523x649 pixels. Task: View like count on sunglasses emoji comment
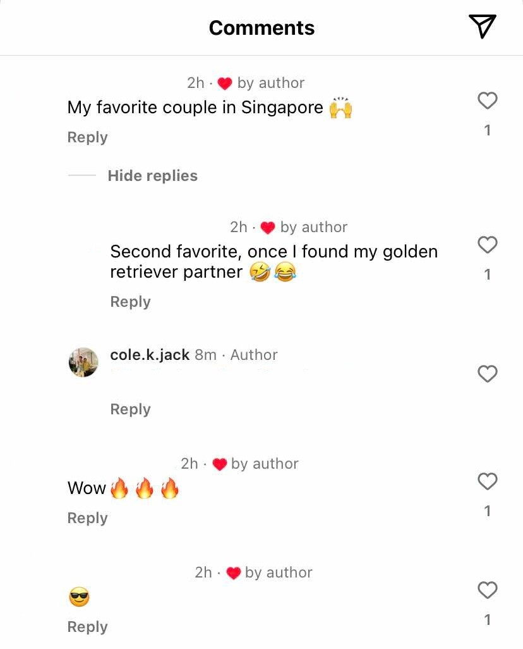tap(488, 620)
